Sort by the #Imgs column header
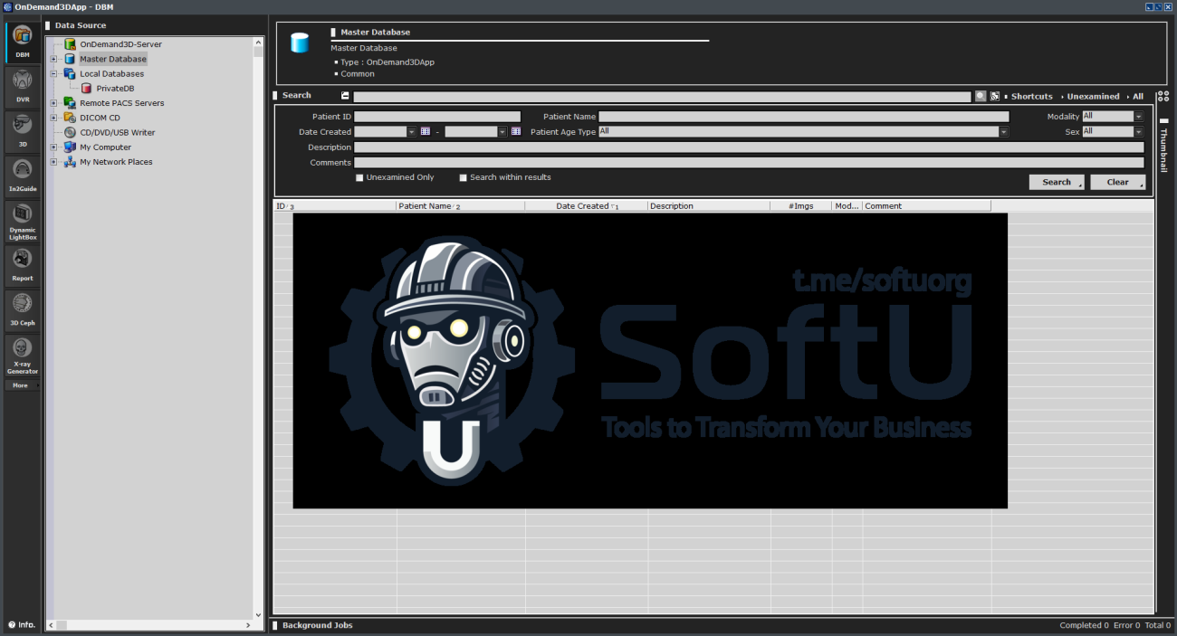1177x636 pixels. (801, 206)
